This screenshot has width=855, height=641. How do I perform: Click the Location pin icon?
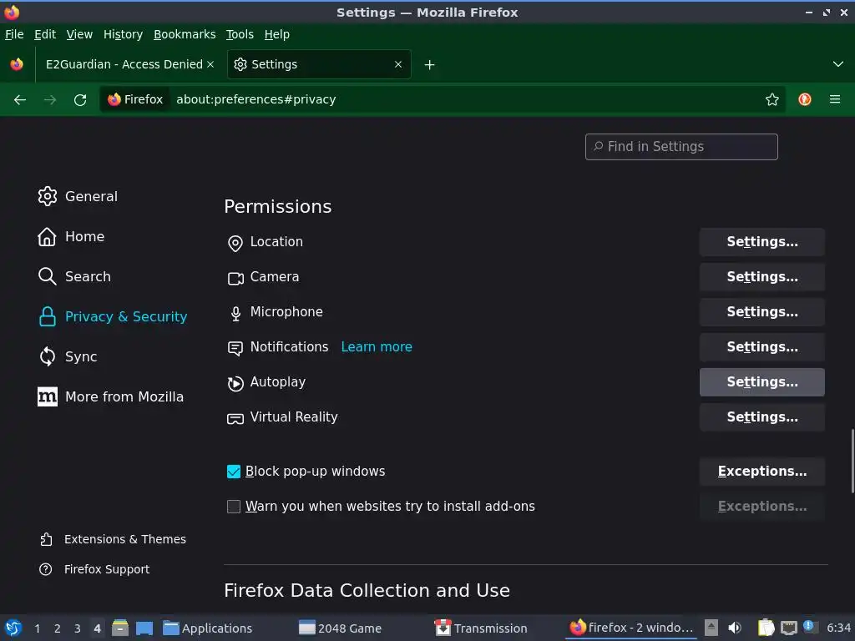pos(235,243)
